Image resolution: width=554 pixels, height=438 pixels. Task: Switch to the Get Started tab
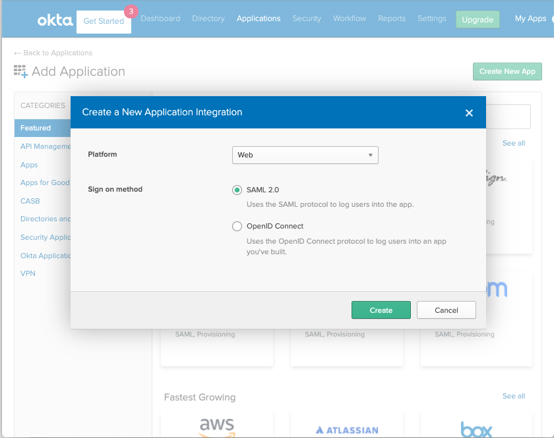pos(104,22)
